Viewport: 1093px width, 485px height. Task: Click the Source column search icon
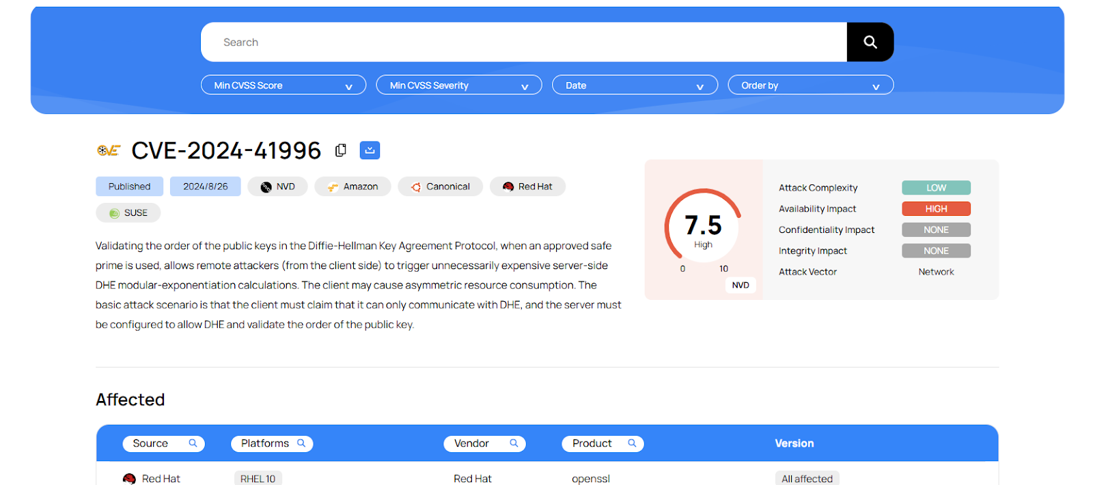click(x=193, y=443)
